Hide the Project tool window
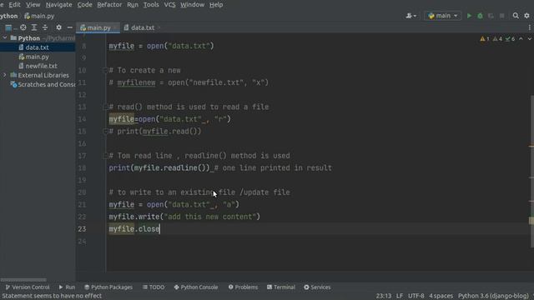534x300 pixels. 70,27
